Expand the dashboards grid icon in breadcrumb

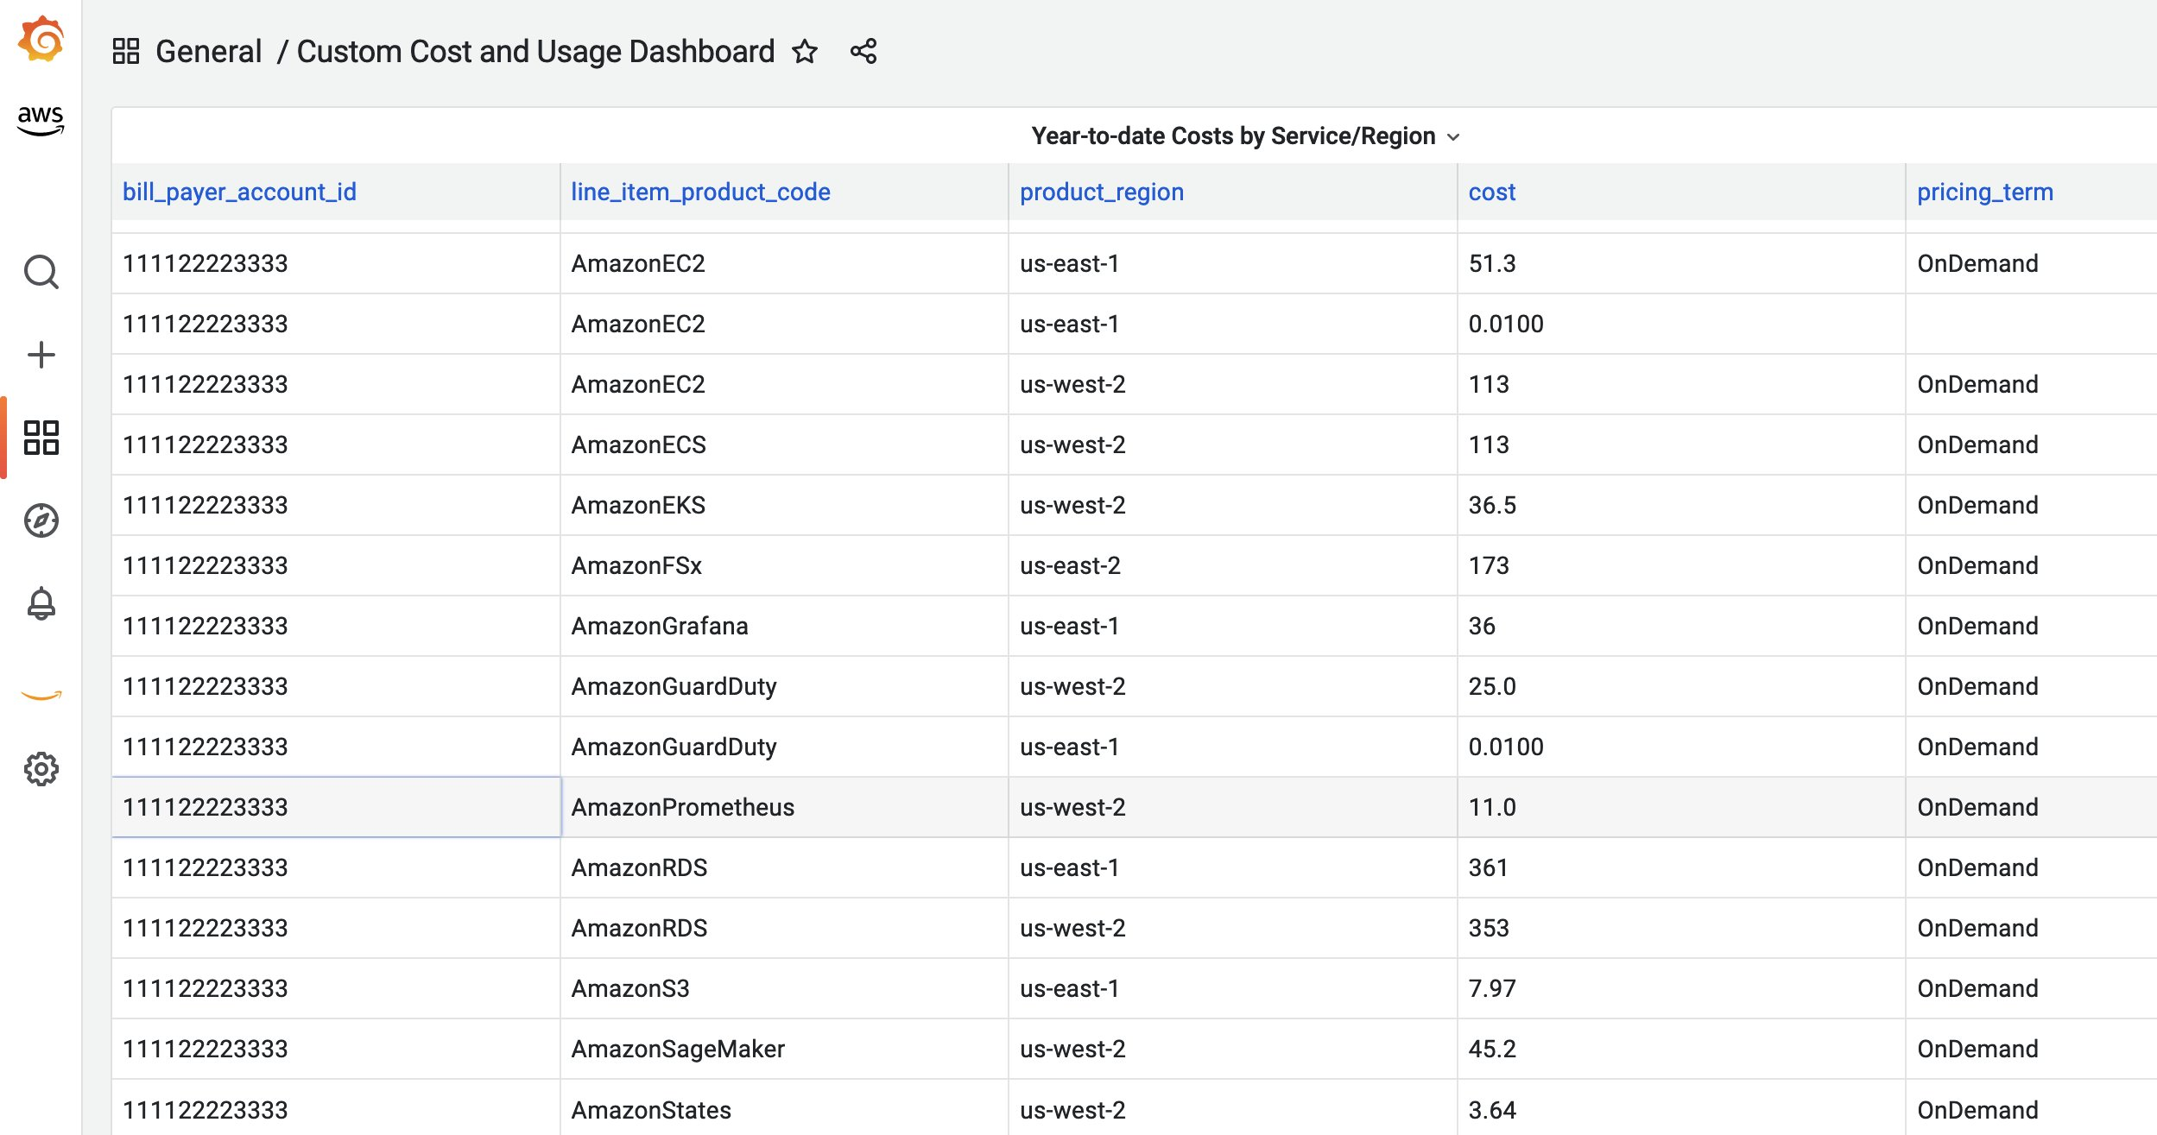(x=126, y=51)
